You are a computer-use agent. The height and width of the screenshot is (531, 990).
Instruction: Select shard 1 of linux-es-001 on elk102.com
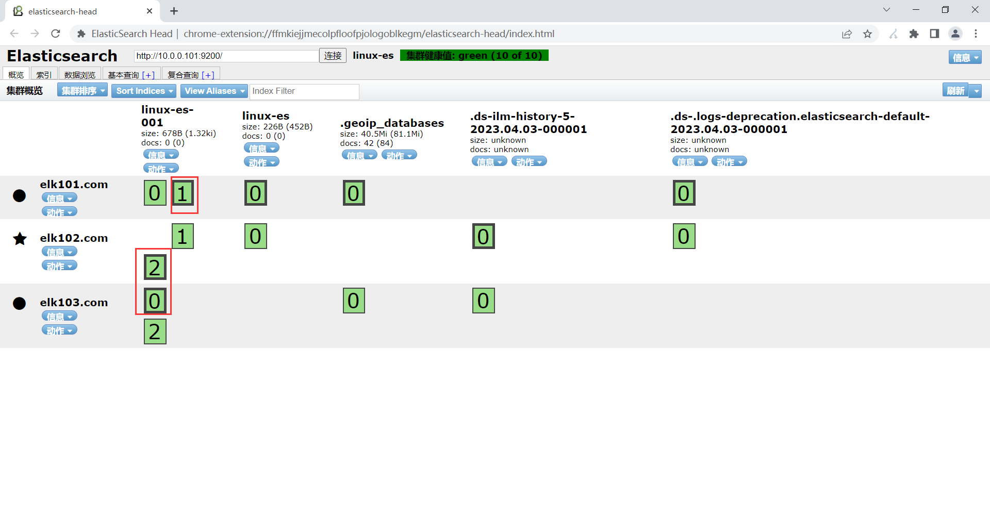tap(183, 236)
